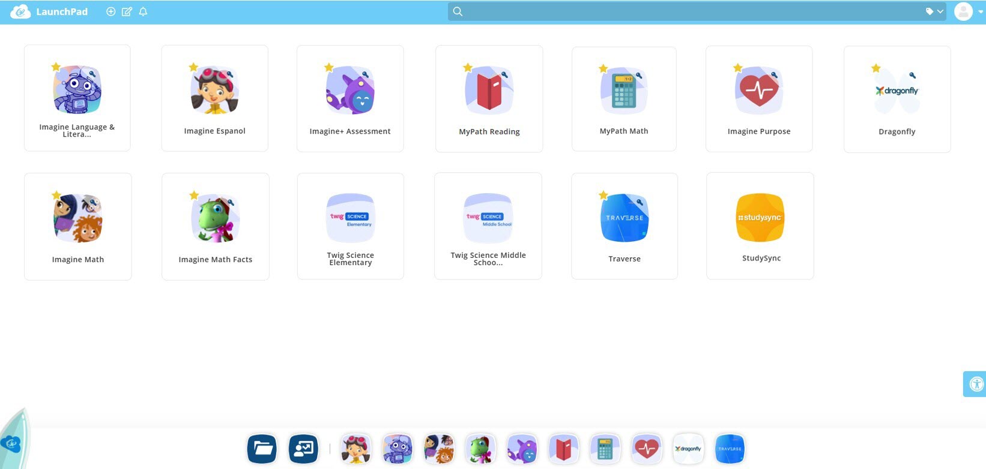Launch the MyPath Reading app tile

click(x=489, y=99)
